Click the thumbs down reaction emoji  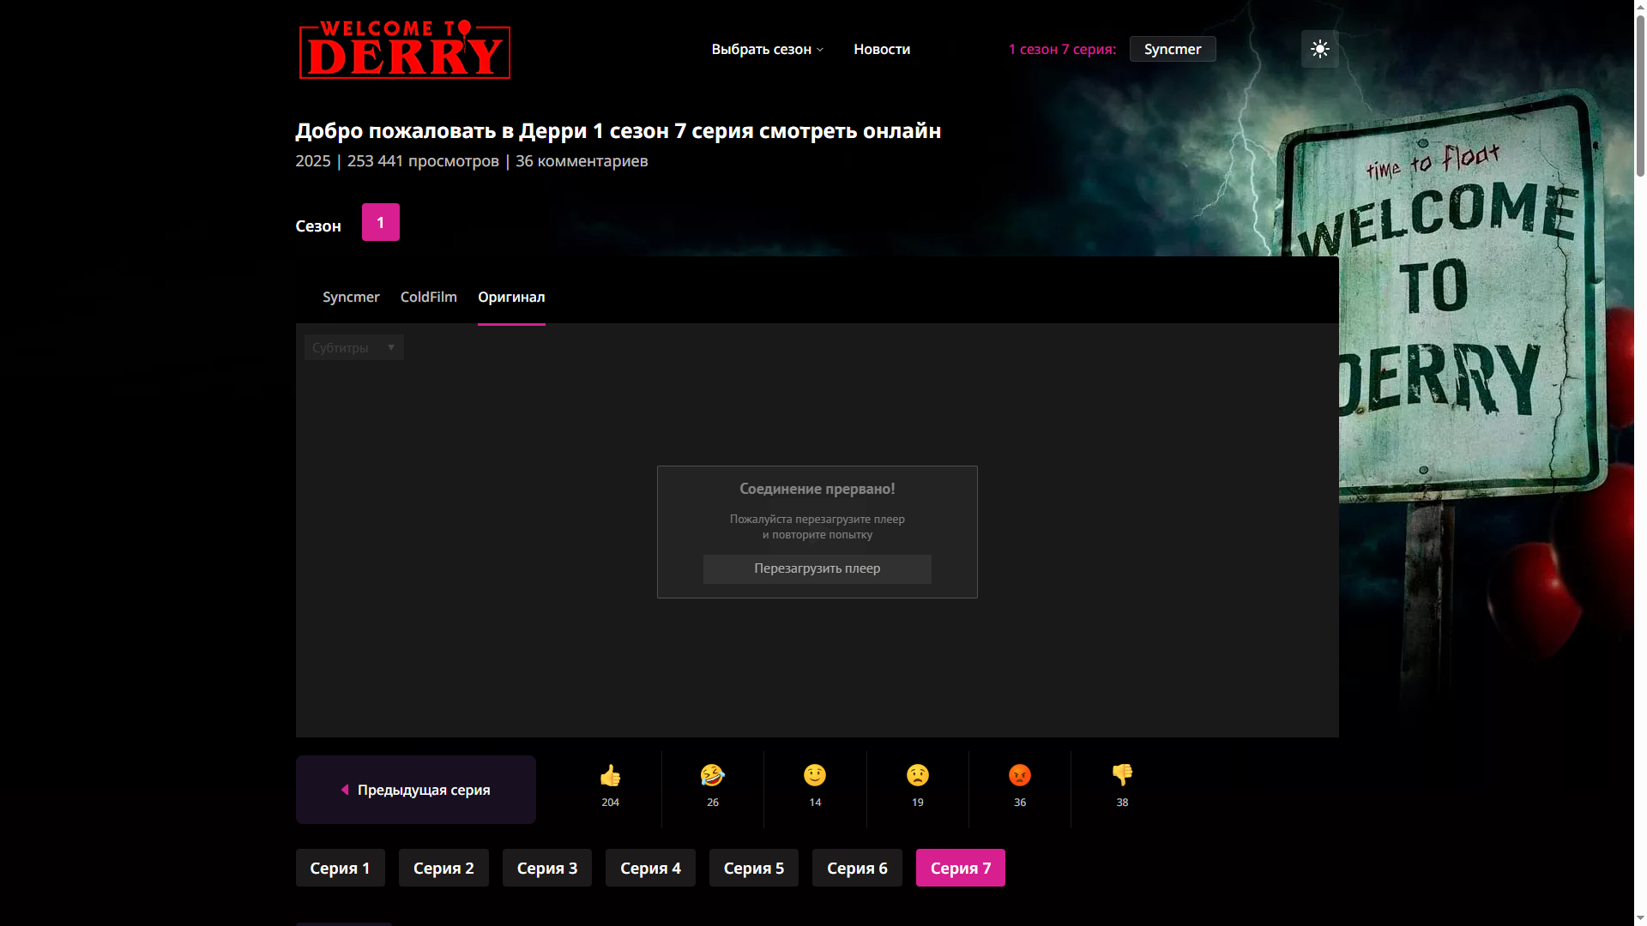click(x=1122, y=776)
